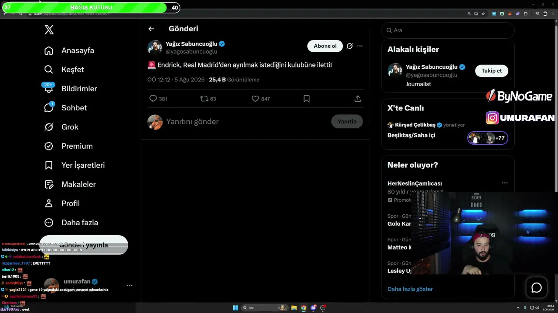
Task: Open Chrome media controls icon
Action: (537, 13)
